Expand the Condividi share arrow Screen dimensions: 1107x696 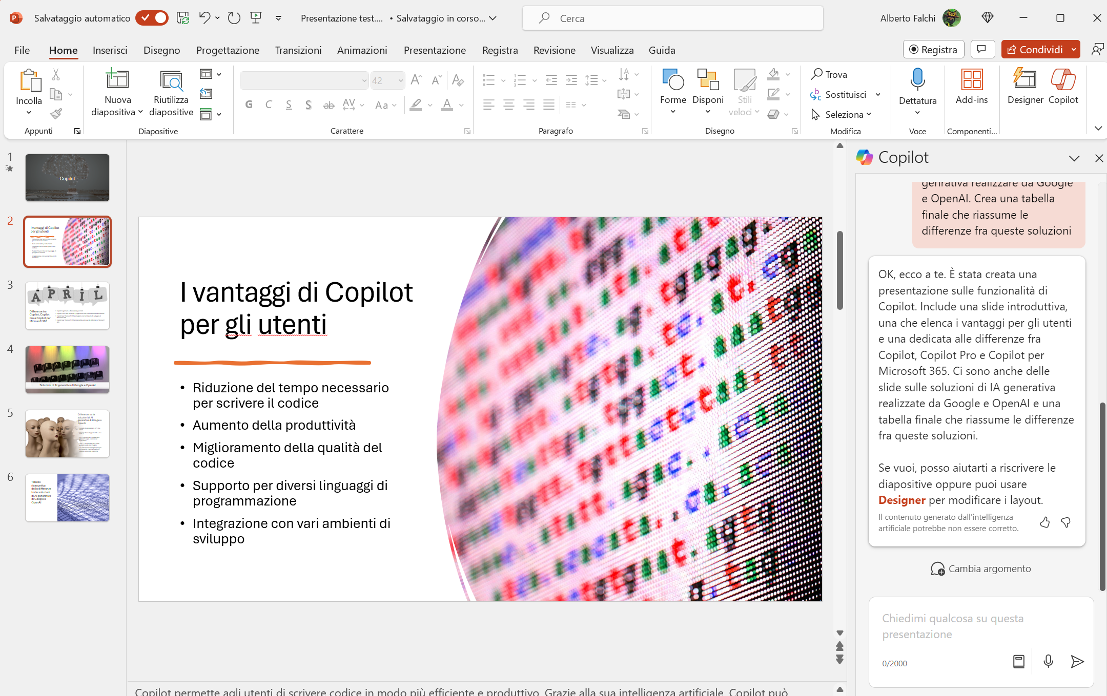(1074, 50)
